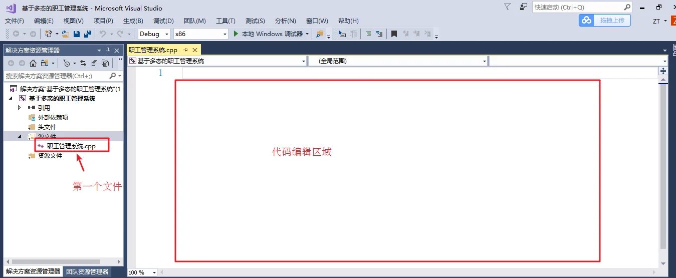Click the New Project toolbar icon
This screenshot has width=676, height=278.
48,34
